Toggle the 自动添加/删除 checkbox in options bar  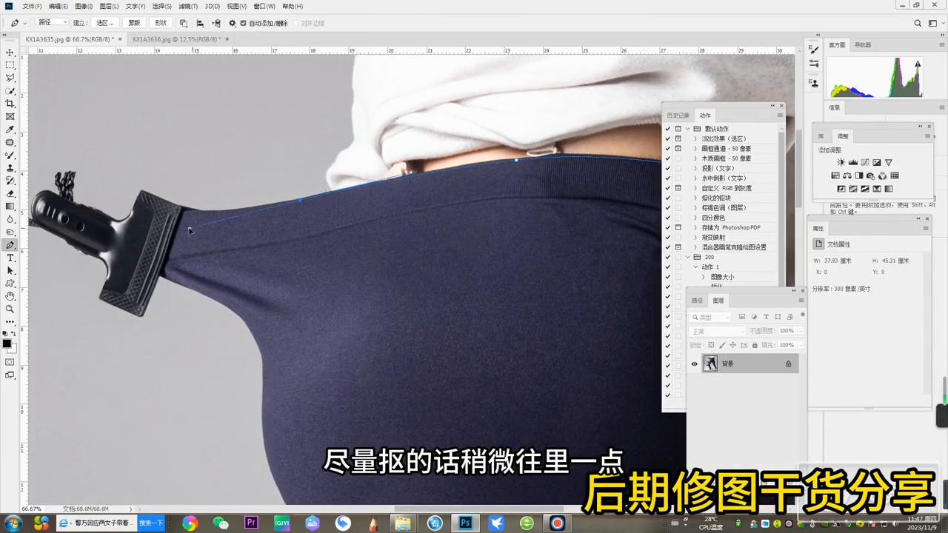tap(243, 23)
